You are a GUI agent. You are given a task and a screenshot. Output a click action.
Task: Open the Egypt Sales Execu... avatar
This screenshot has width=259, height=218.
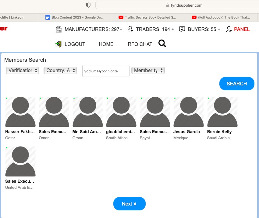click(155, 112)
